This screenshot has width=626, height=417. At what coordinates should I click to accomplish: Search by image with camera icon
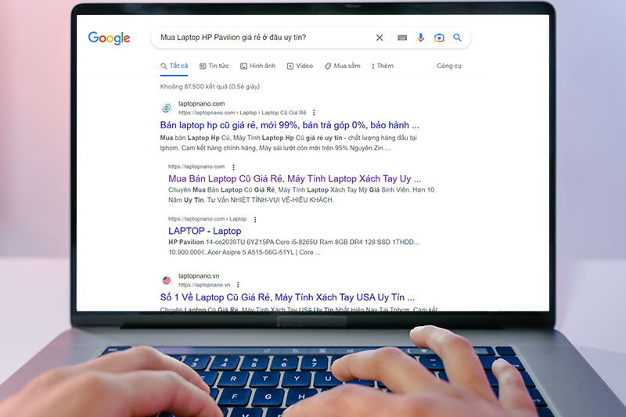[439, 38]
